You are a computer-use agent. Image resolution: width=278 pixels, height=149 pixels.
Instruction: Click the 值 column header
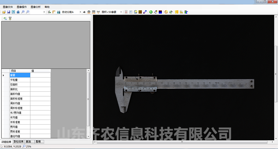[40, 71]
